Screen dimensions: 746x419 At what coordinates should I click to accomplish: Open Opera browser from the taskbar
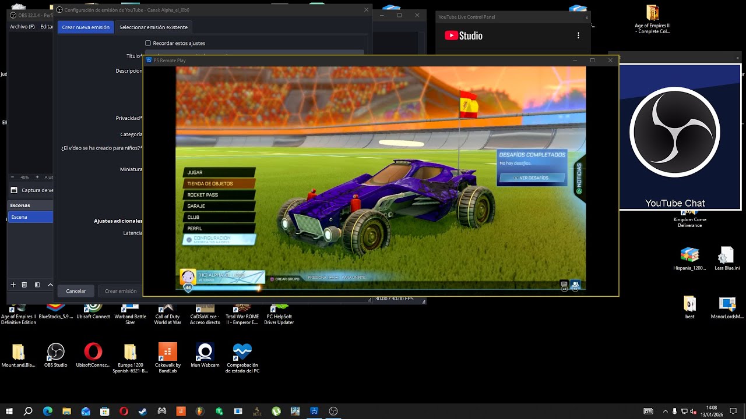point(124,411)
